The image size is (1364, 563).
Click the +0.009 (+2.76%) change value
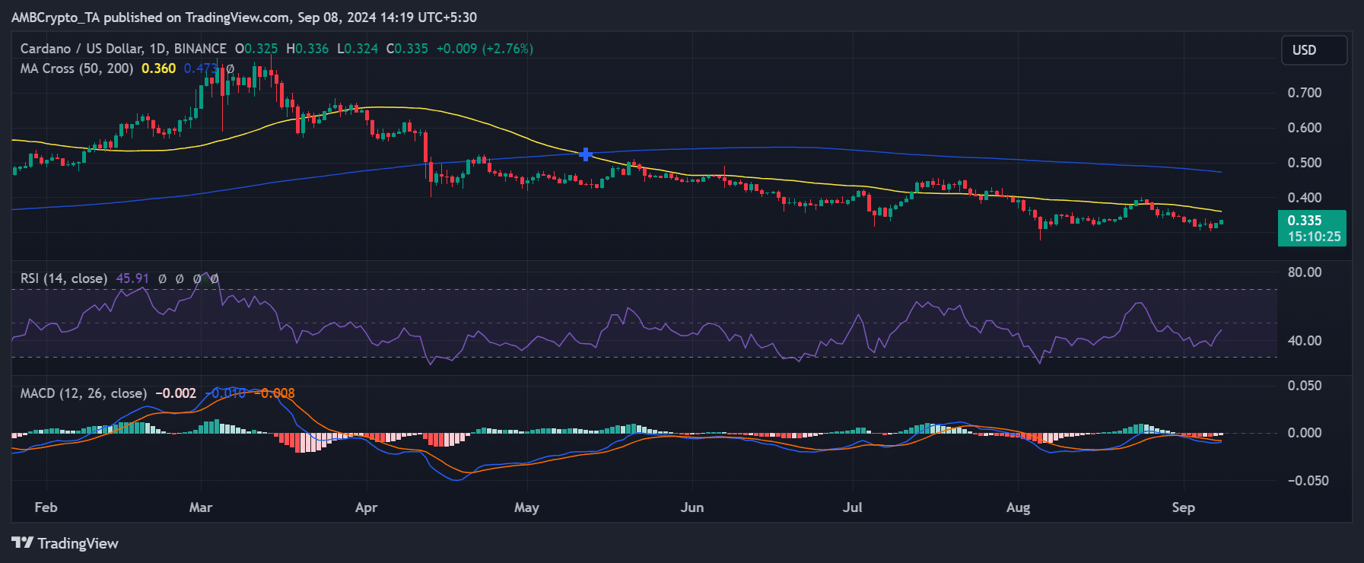[x=485, y=49]
